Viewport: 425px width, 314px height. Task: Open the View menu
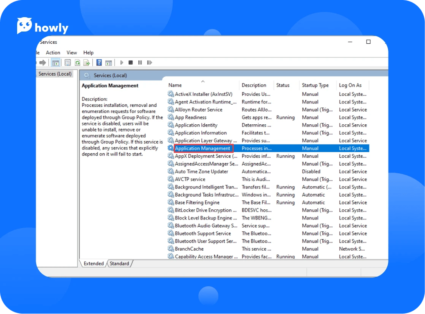point(72,53)
